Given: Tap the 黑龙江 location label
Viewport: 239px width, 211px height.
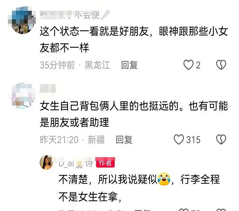Looking at the screenshot, I should click(97, 65).
